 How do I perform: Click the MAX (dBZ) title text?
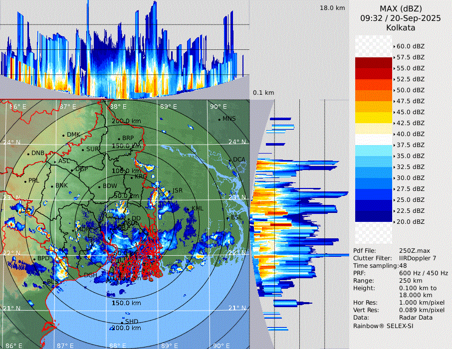pyautogui.click(x=401, y=8)
